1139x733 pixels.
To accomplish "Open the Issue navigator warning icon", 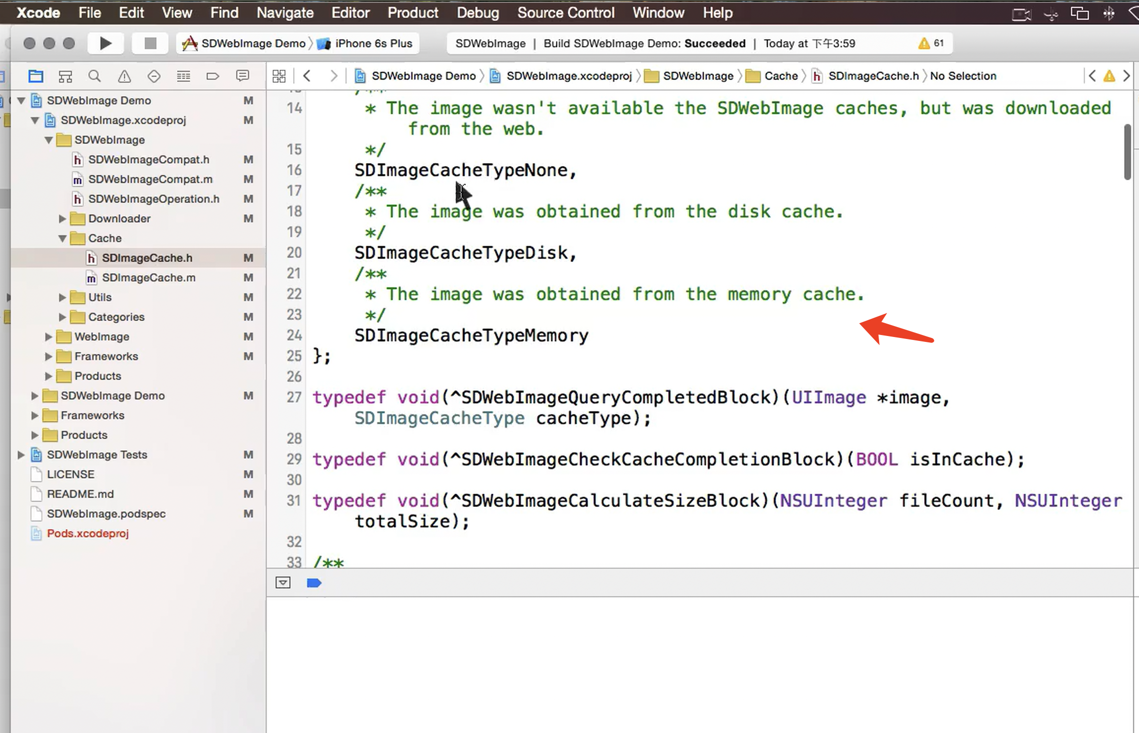I will tap(124, 76).
